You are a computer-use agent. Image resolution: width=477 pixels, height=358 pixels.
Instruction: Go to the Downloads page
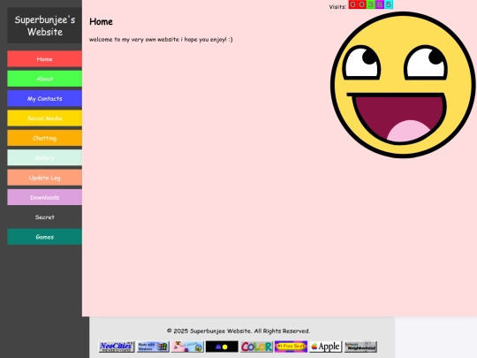(44, 197)
